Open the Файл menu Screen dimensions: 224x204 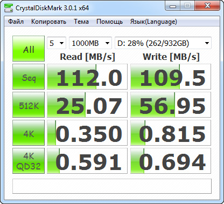click(16, 22)
